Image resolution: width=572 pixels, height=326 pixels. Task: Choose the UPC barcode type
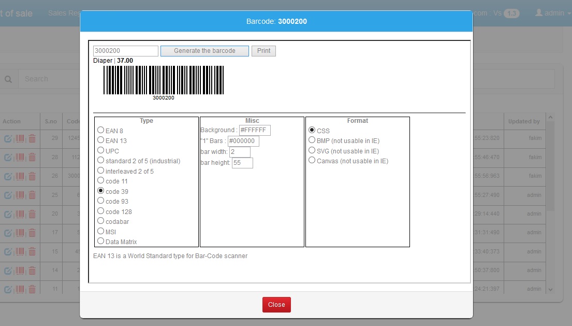101,150
